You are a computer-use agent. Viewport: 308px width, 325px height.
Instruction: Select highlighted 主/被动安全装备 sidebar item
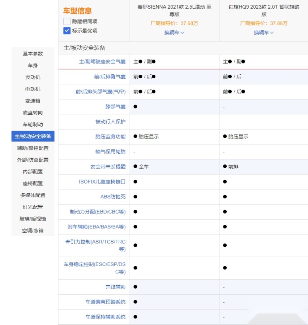tap(33, 136)
